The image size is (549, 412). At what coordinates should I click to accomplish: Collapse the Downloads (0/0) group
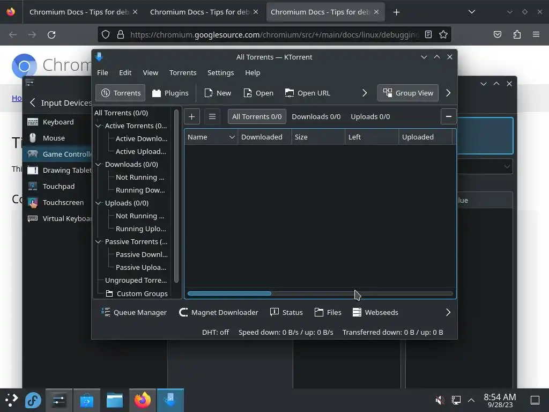coord(99,164)
